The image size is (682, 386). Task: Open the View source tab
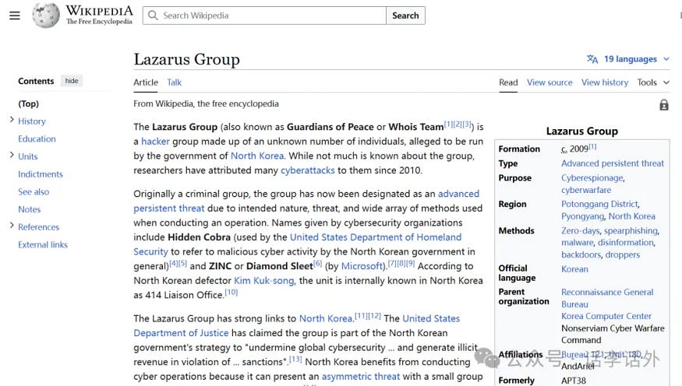(549, 82)
